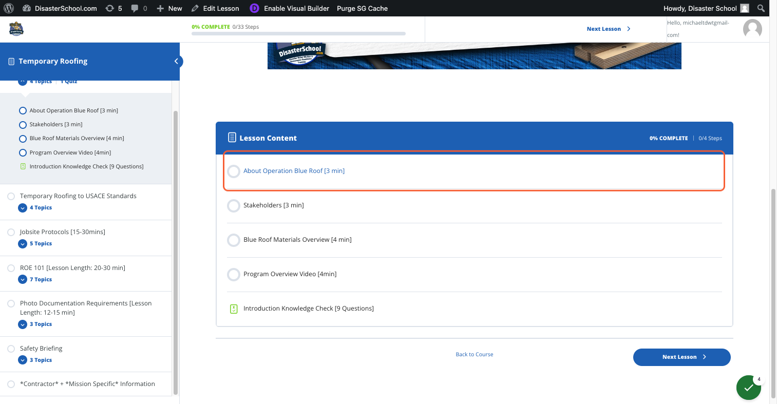Click DisasterSchool.com site name in admin bar
This screenshot has width=777, height=404.
pos(66,8)
